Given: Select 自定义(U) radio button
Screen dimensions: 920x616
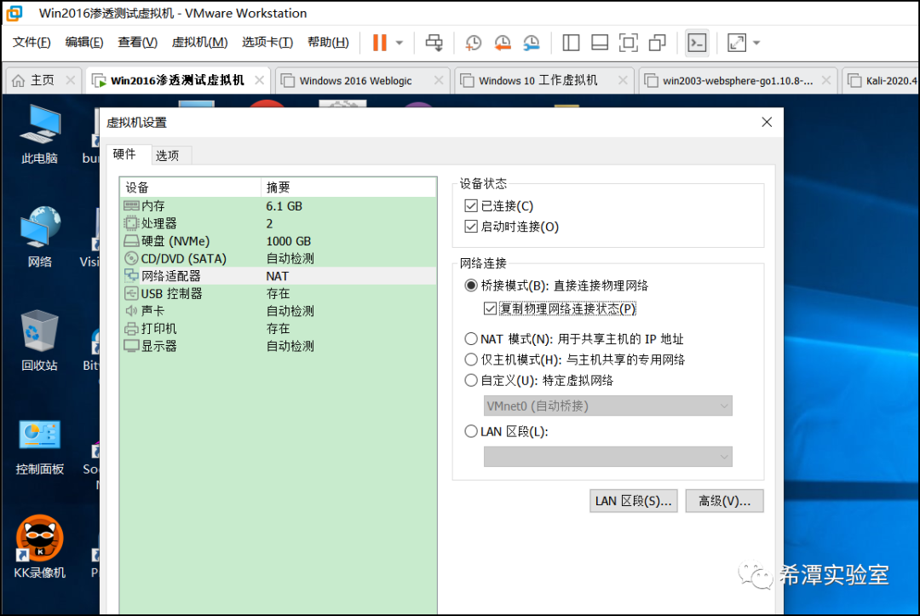Looking at the screenshot, I should (470, 380).
